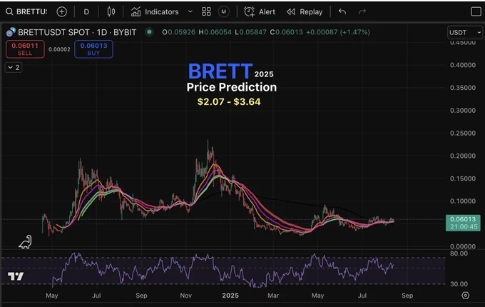Click the 80.00 RSI scale label

point(459,253)
